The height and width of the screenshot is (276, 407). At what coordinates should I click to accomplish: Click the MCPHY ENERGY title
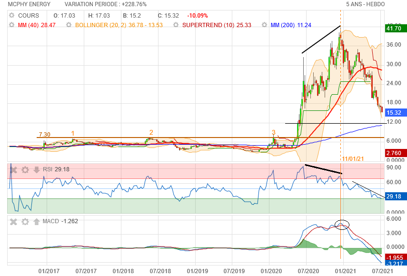29,4
